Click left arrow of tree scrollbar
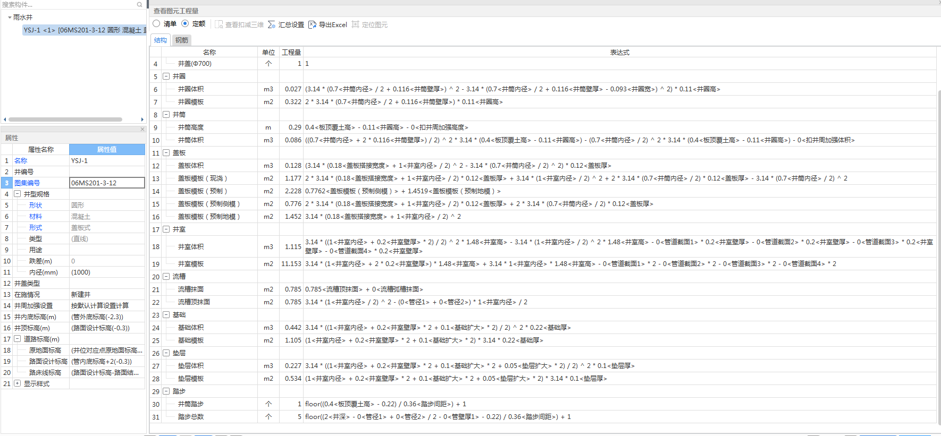The image size is (941, 436). coord(5,119)
